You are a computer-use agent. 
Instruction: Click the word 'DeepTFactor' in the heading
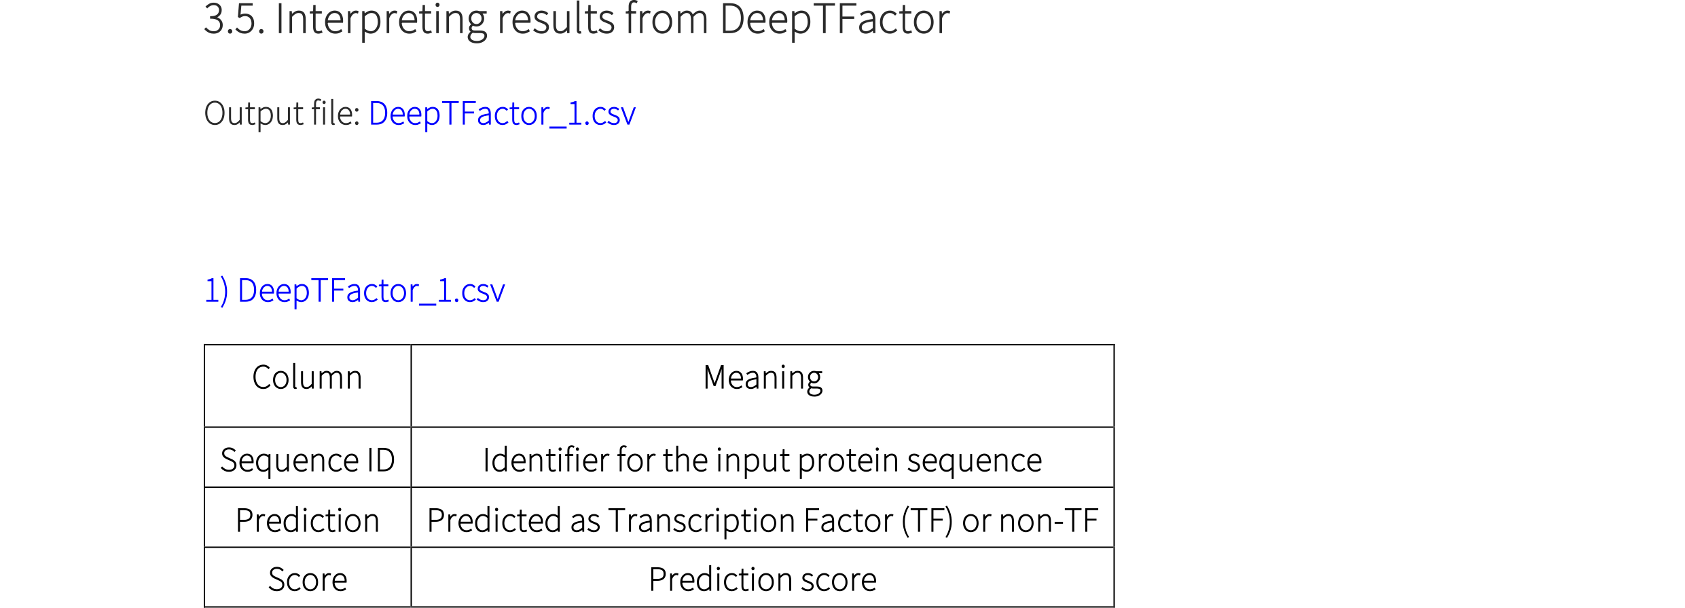pos(834,19)
